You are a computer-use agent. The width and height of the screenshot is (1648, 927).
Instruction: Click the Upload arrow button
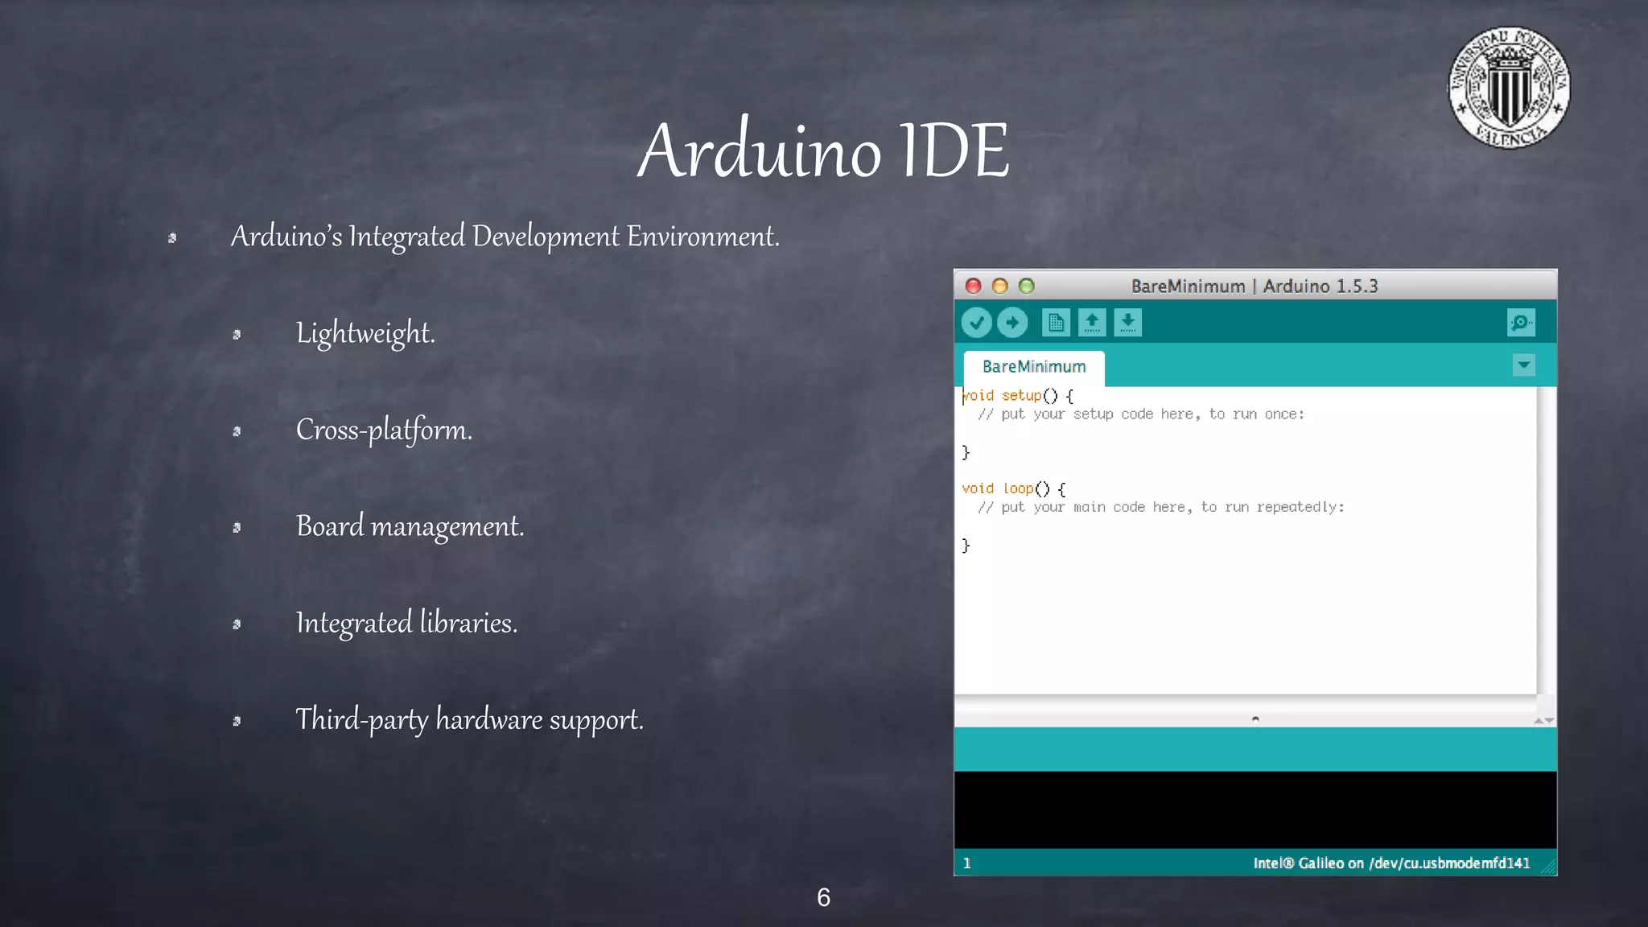pyautogui.click(x=1012, y=323)
